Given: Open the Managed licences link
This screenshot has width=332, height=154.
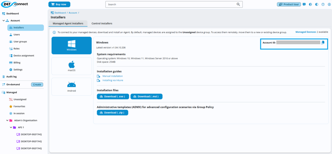Looking at the screenshot, I should 305,32.
